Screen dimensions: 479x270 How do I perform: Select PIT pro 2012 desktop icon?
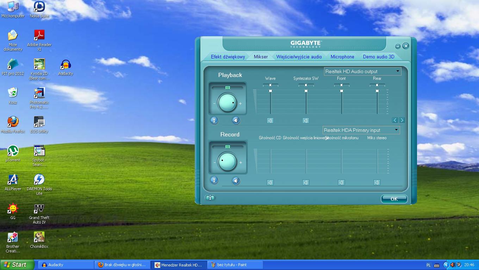(x=13, y=67)
